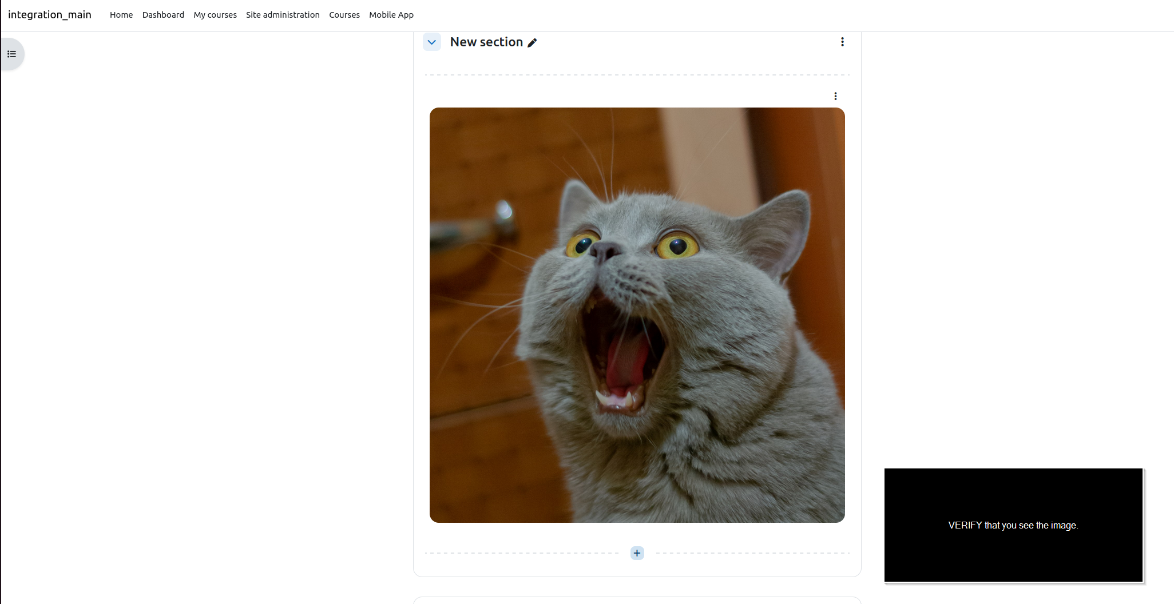
Task: Click the 'VERIFY that you see the image.' text
Action: [x=1013, y=525]
